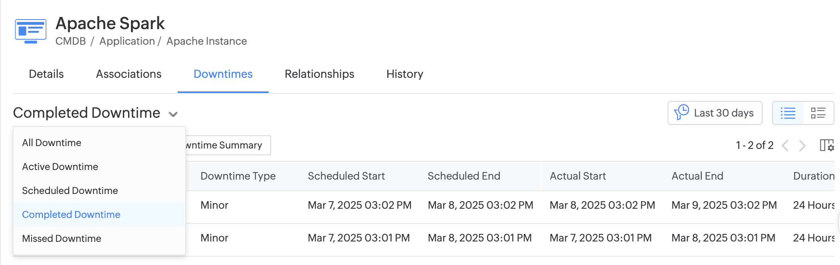Image resolution: width=840 pixels, height=265 pixels.
Task: Go to previous page arrow
Action: [x=785, y=145]
